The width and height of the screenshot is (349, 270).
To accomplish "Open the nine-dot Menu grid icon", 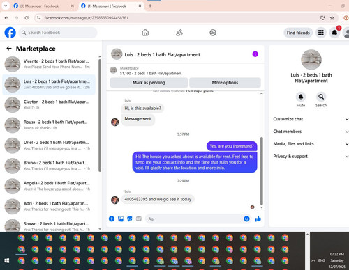I will (321, 33).
